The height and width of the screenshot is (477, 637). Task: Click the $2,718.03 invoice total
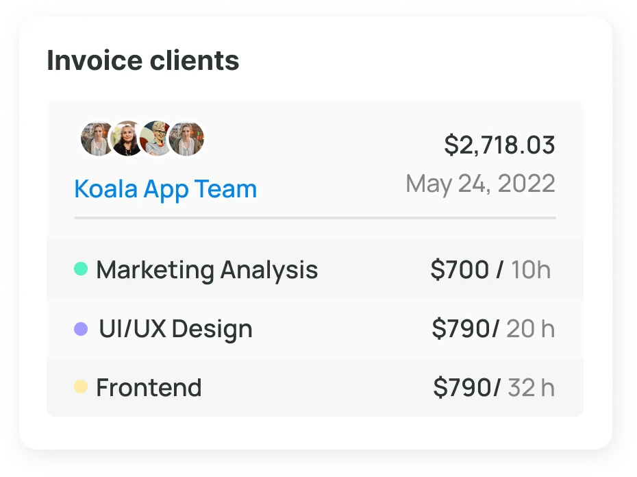[x=499, y=145]
